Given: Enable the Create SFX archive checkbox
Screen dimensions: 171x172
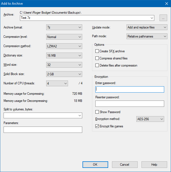Looking at the screenshot, I should [97, 51].
